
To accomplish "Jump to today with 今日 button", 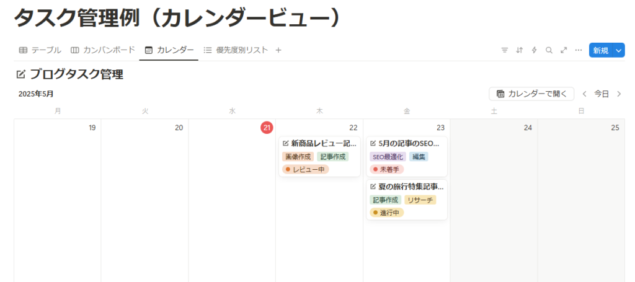I will click(602, 94).
